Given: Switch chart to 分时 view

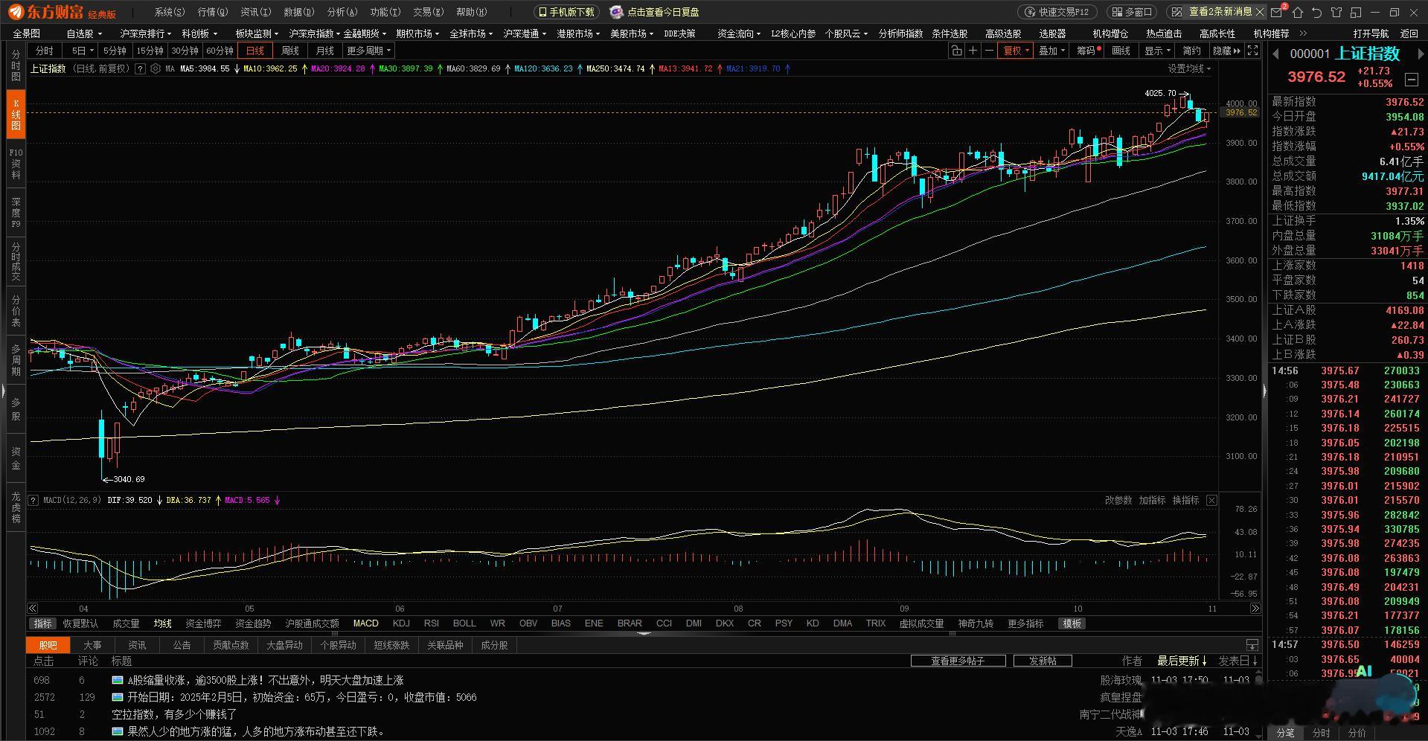Looking at the screenshot, I should [x=45, y=51].
